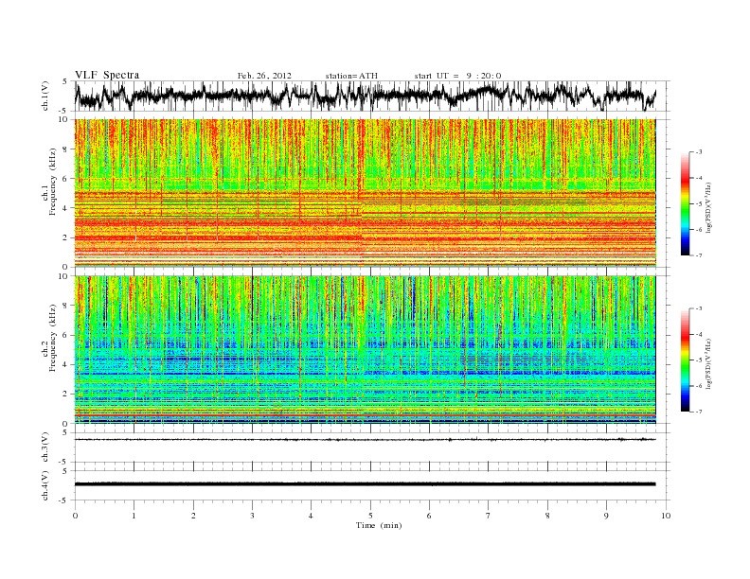Click the time axis tick label "5"
The image size is (750, 579).
tap(370, 516)
